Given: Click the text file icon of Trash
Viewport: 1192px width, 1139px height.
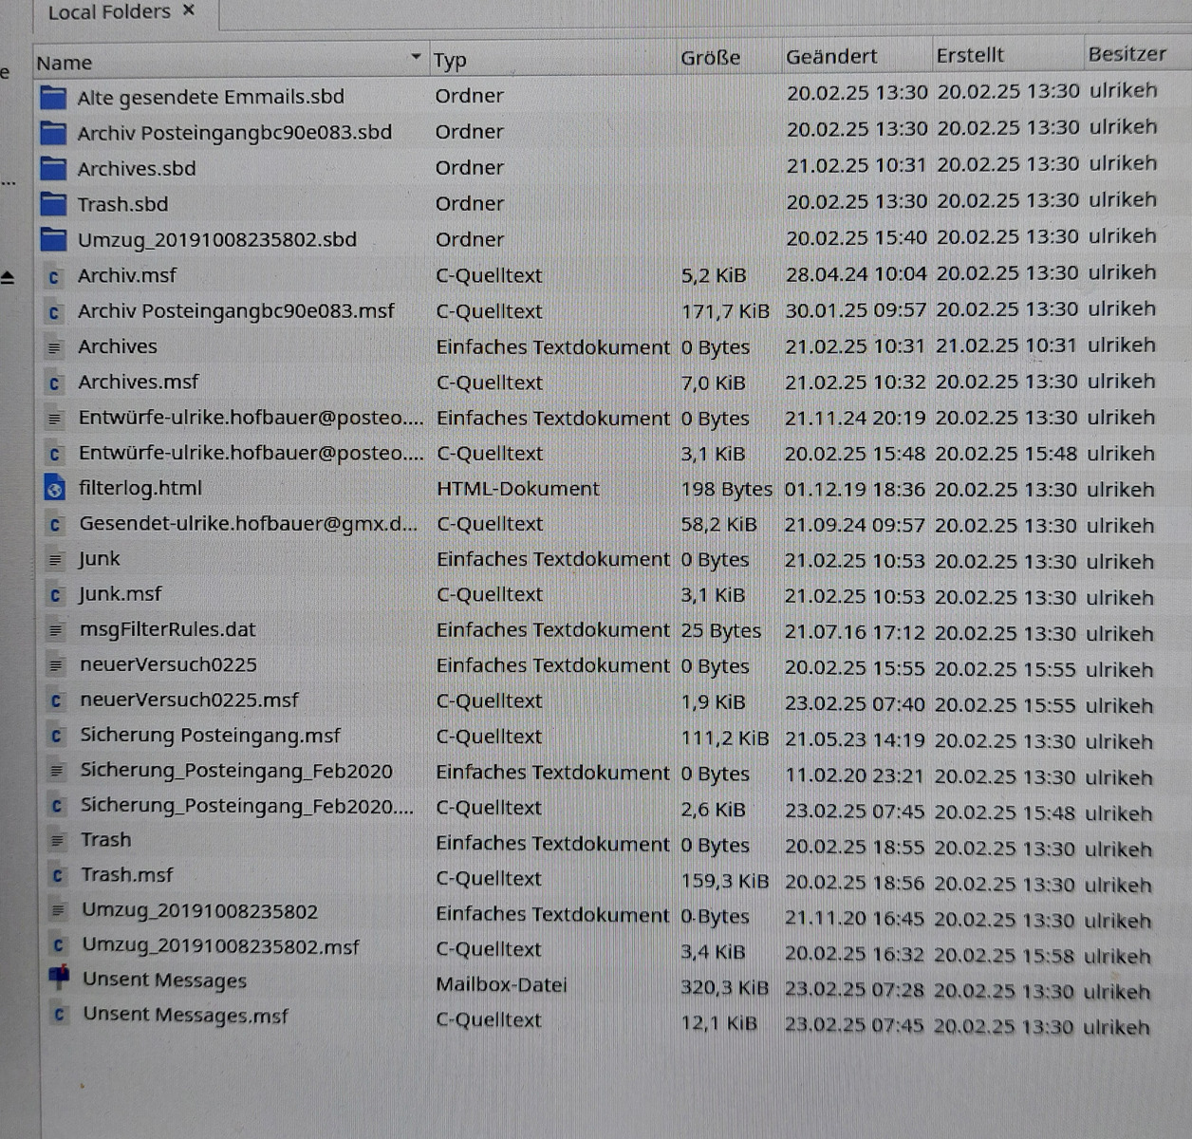Looking at the screenshot, I should pos(57,840).
